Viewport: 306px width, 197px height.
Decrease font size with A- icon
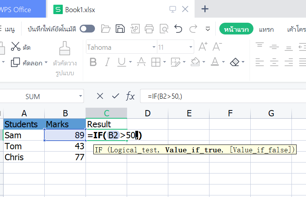coord(217,47)
